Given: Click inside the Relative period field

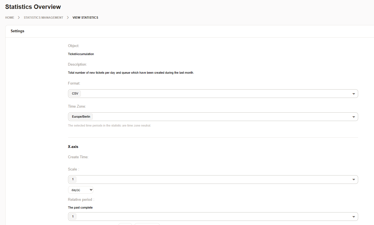Looking at the screenshot, I should pos(211,217).
